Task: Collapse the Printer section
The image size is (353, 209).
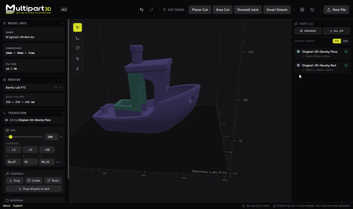Action: 63,80
